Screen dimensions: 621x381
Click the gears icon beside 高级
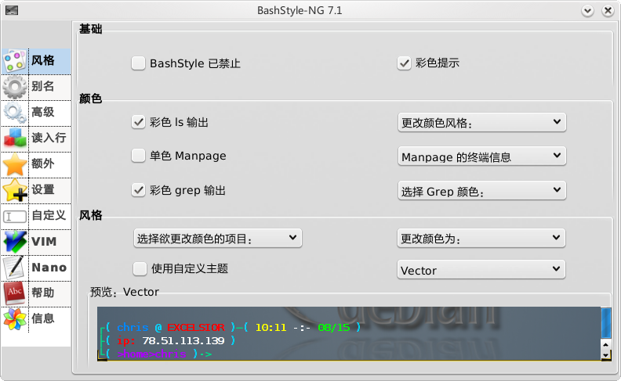pyautogui.click(x=15, y=113)
